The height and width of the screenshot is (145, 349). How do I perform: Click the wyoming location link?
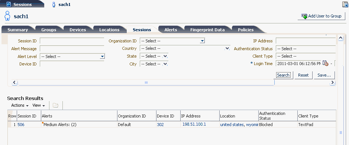click(252, 125)
